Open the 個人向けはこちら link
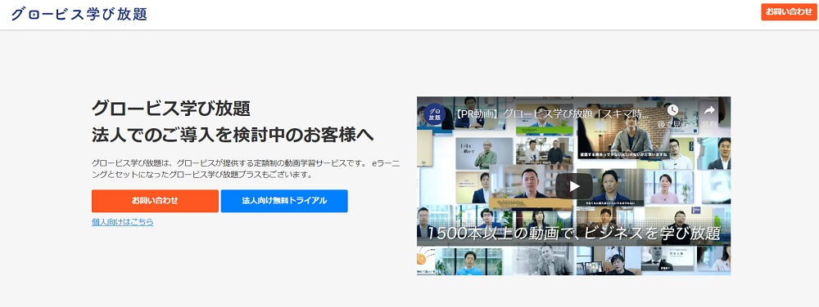819x307 pixels. click(x=123, y=222)
